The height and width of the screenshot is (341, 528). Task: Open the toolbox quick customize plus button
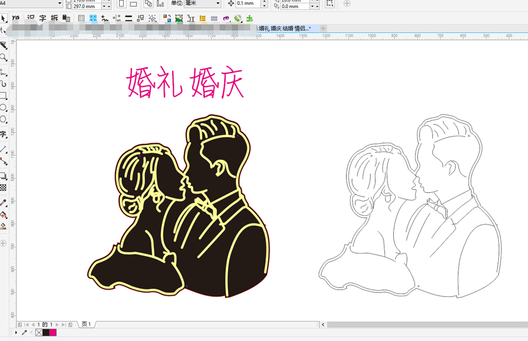(3, 243)
